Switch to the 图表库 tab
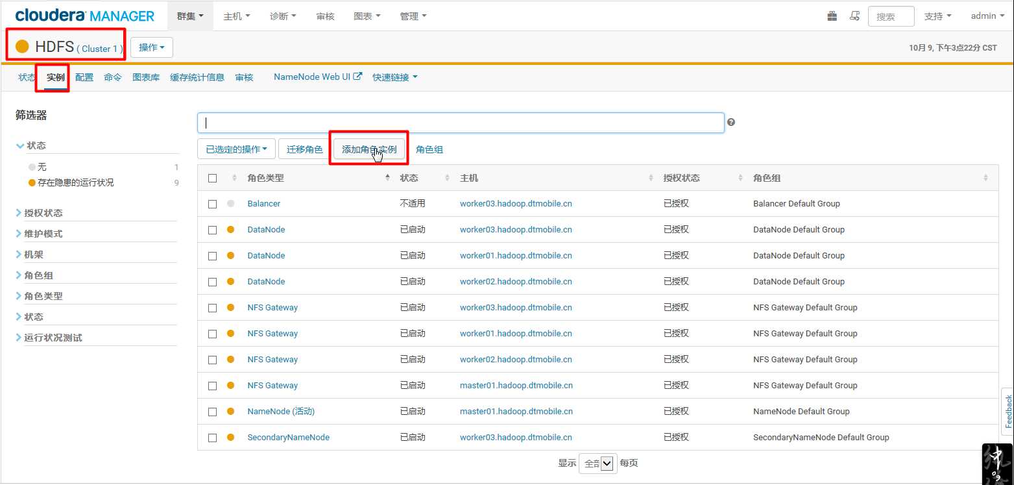The height and width of the screenshot is (485, 1014). [x=146, y=77]
